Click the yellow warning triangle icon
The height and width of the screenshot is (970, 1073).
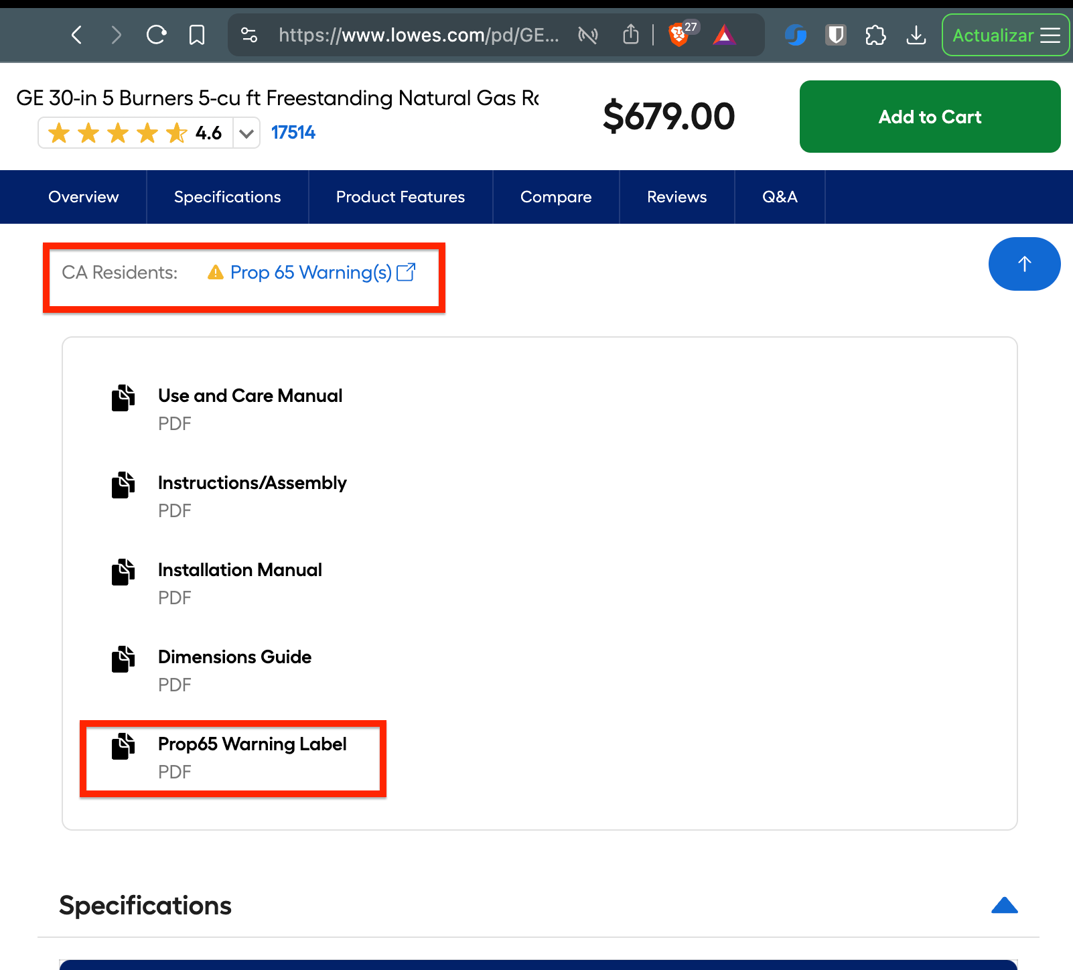pos(216,272)
